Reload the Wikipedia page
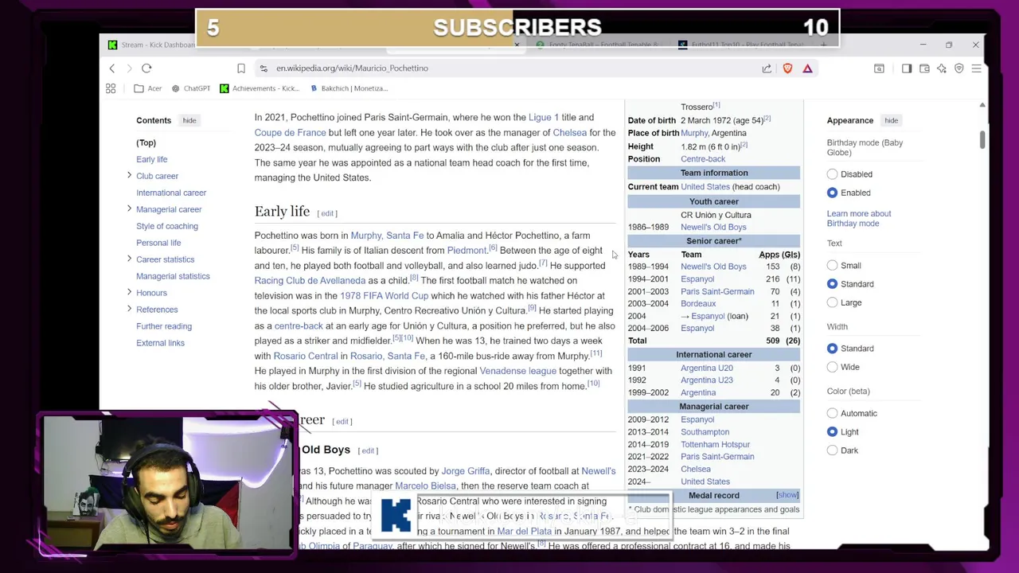This screenshot has width=1019, height=573. (146, 68)
